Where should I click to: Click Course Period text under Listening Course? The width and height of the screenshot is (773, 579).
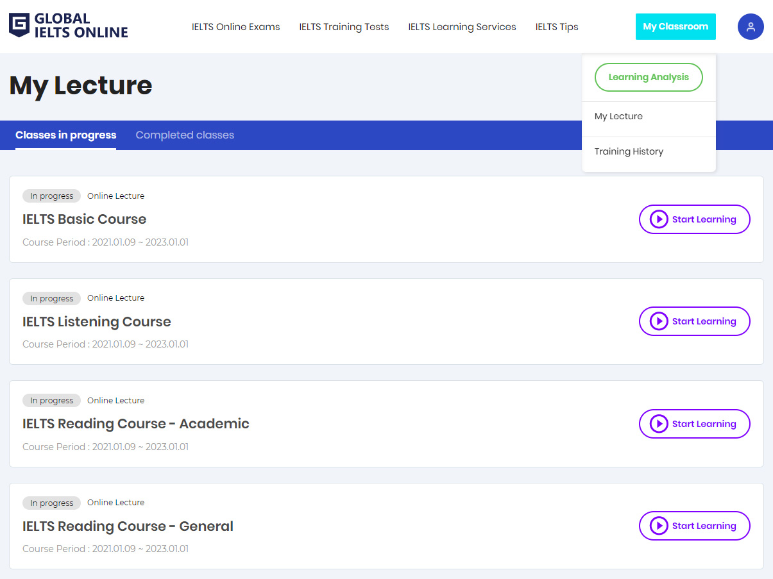[x=105, y=344]
